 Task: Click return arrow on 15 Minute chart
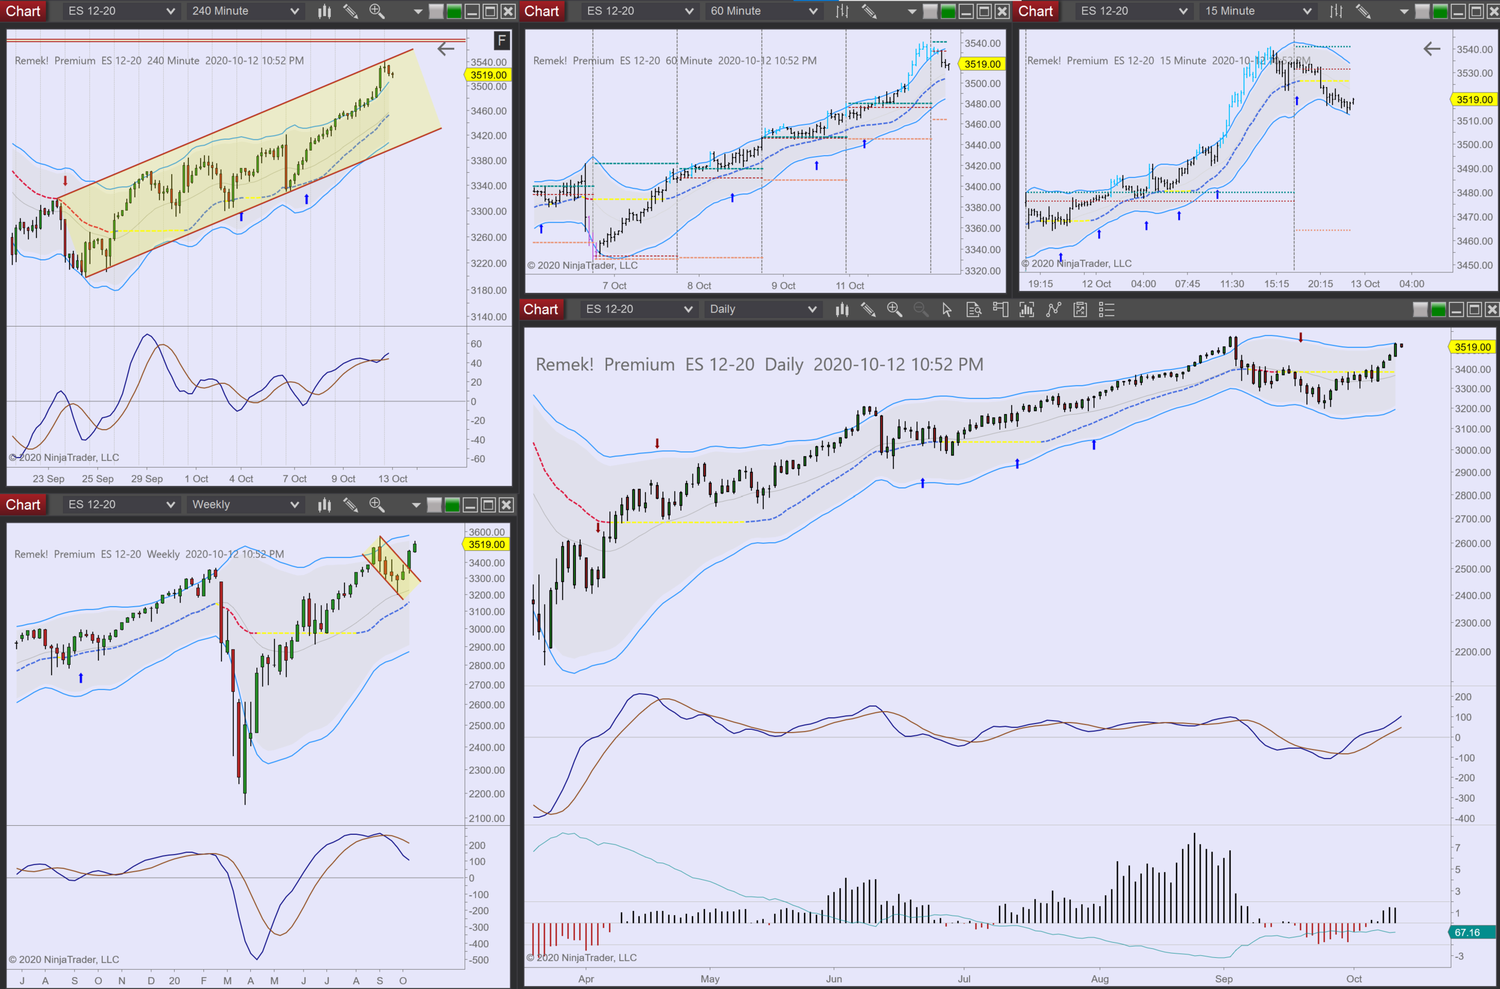1431,49
